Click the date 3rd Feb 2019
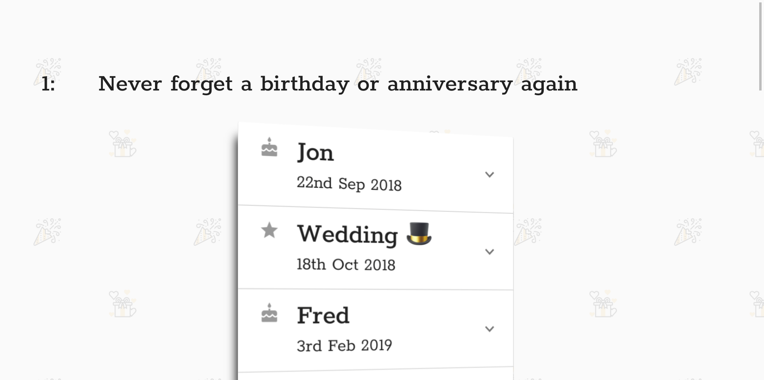The image size is (764, 380). click(x=344, y=346)
